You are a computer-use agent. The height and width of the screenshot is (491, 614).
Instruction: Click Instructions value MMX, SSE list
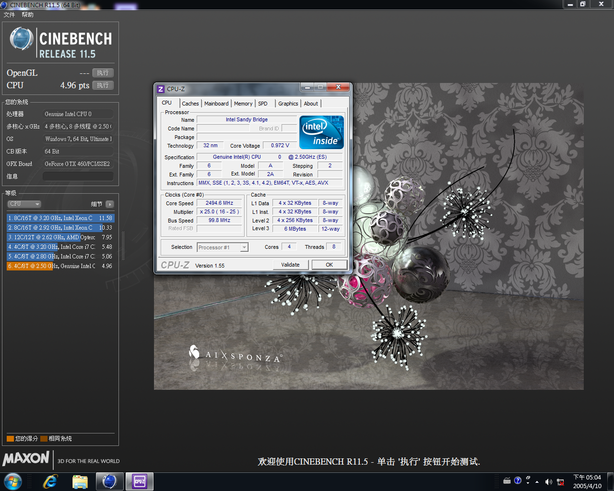(270, 183)
